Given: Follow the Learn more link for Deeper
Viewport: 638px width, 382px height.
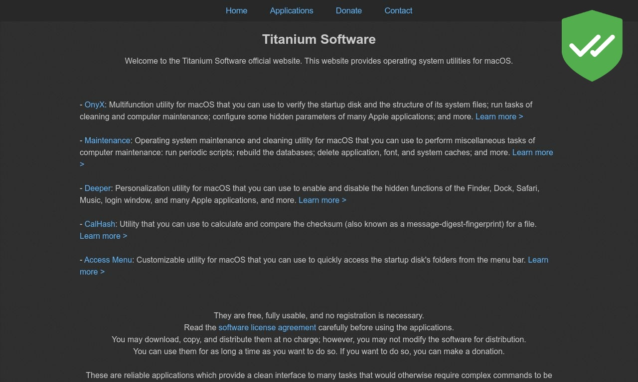Looking at the screenshot, I should tap(322, 200).
